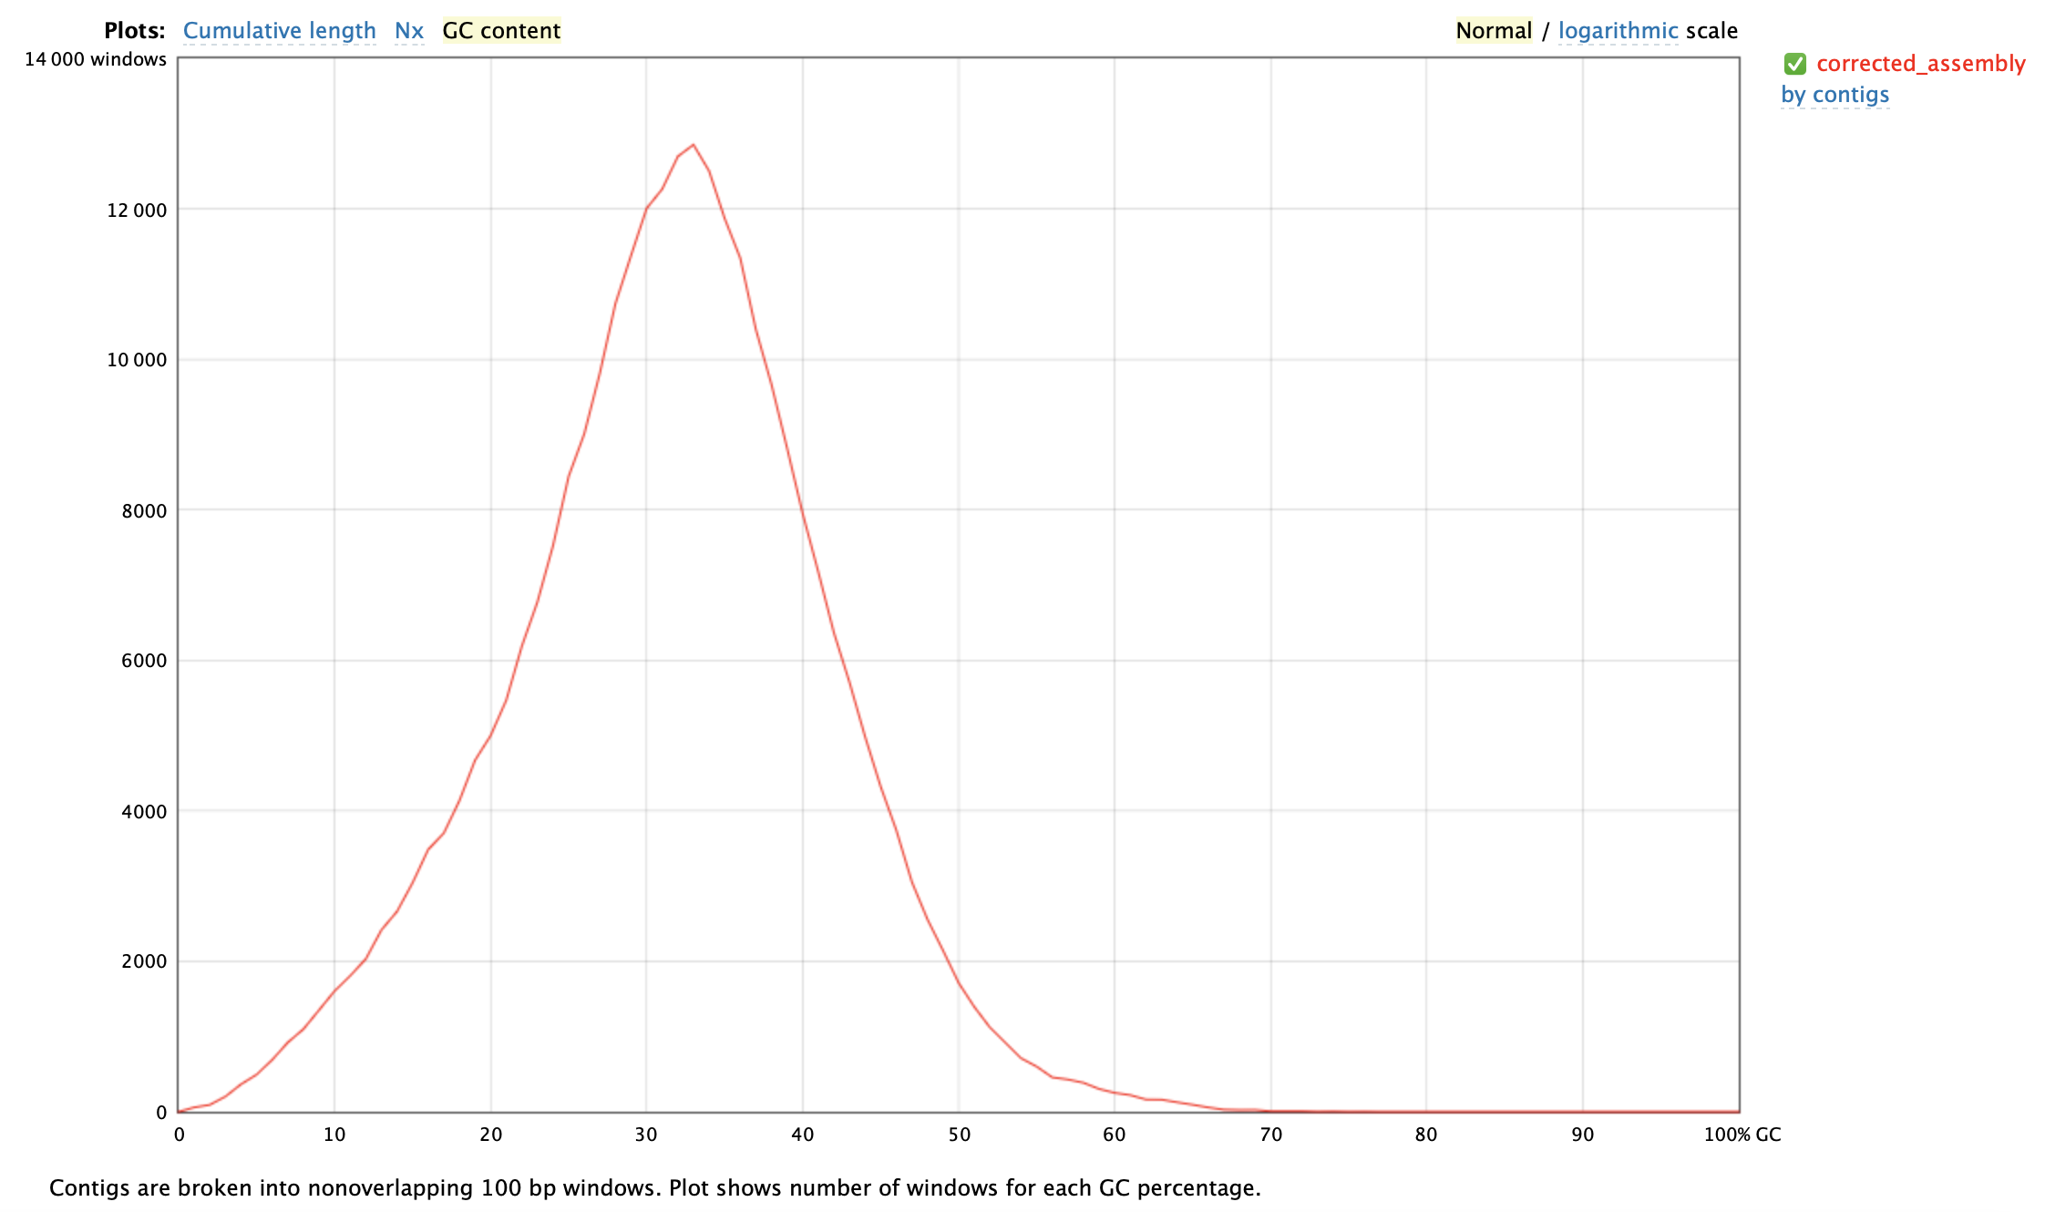Viewport: 2045px width, 1212px height.
Task: Open the Nx plot tab
Action: coord(409,31)
